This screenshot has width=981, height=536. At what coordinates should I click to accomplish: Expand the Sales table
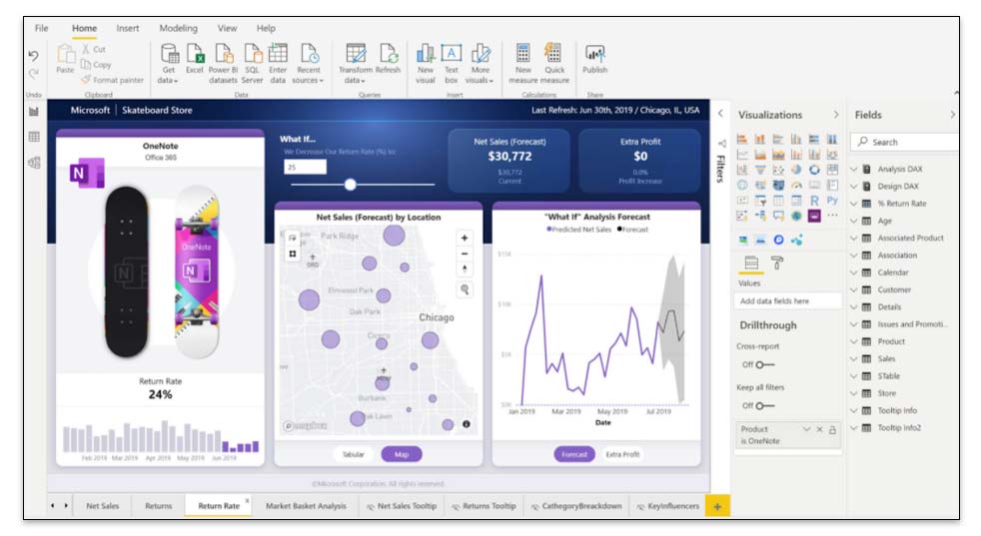click(853, 358)
